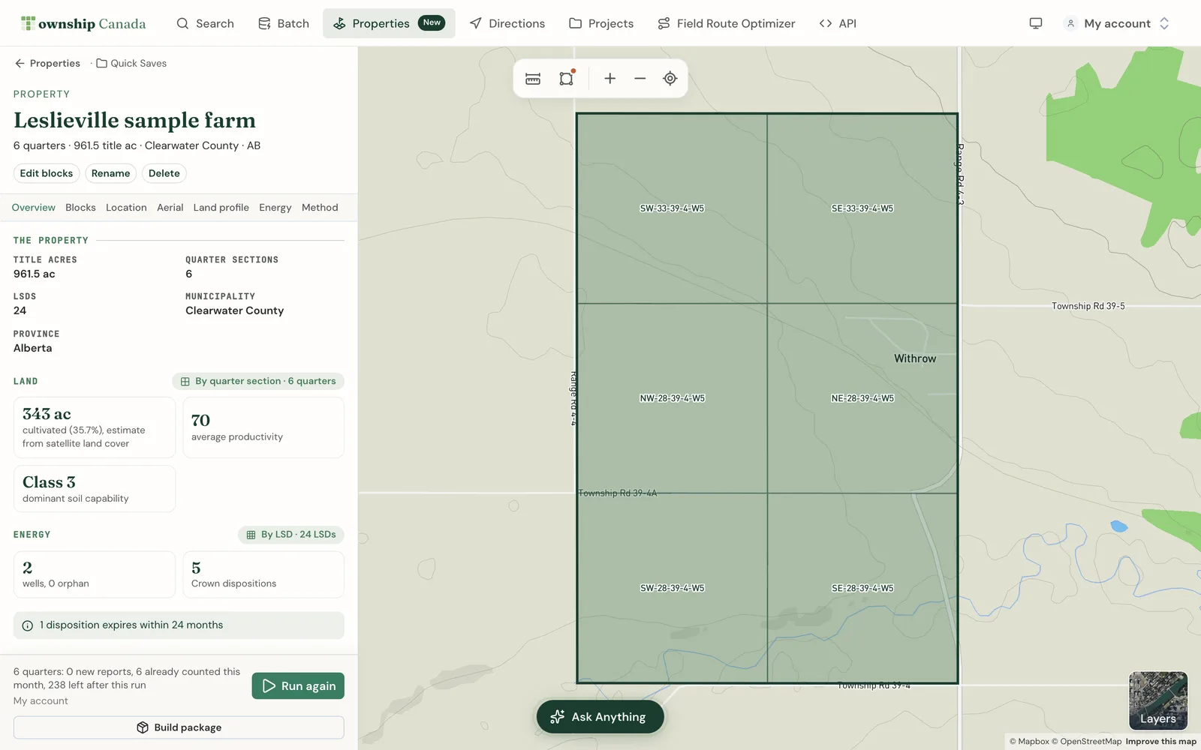Open the Batch nav item

[283, 23]
